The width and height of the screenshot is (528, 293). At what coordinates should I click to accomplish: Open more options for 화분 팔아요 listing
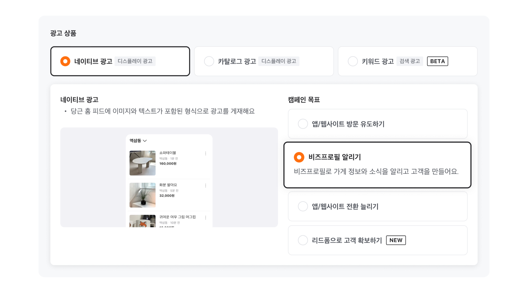click(205, 186)
